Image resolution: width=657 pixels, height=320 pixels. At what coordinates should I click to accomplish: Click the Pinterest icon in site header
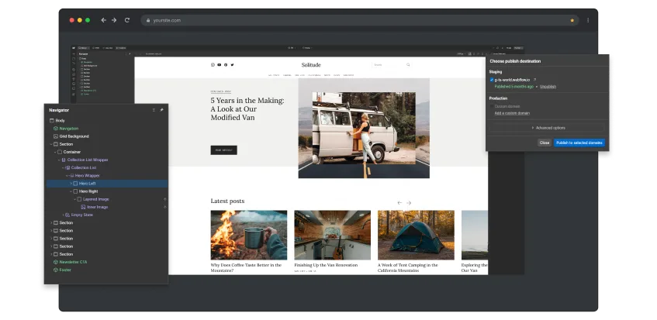coord(226,65)
